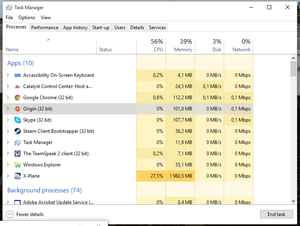Click the TeamSpeak 2 client icon
The image size is (300, 226).
18,154
